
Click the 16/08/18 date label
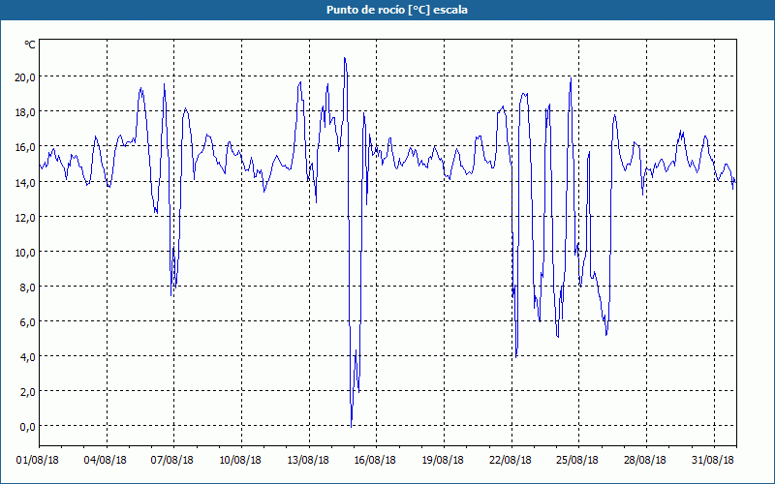click(x=375, y=460)
